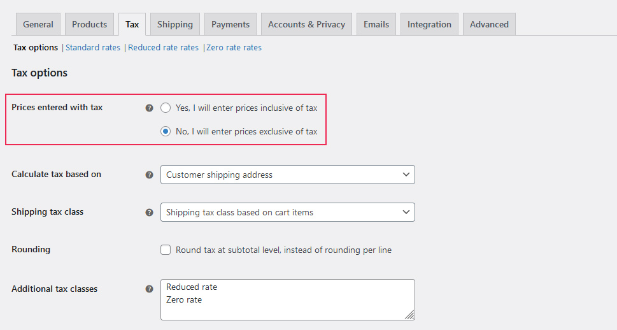Screen dimensions: 617x330
Task: Open the Emails tab
Action: [x=376, y=24]
